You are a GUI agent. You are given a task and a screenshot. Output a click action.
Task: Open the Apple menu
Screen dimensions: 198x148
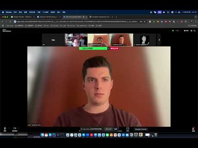click(x=3, y=12)
